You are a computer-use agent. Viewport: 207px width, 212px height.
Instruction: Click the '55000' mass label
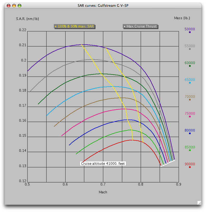[190, 46]
